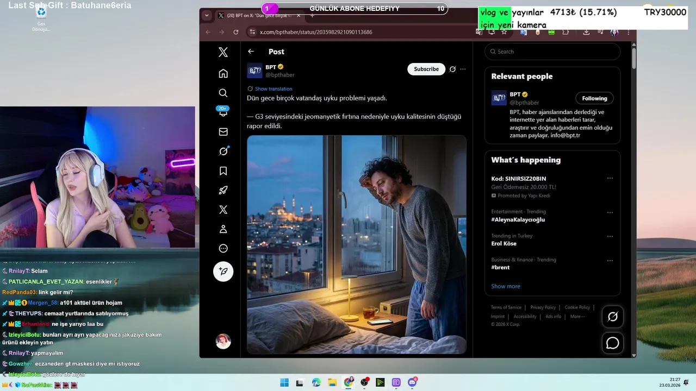Open the post image of man at window
The width and height of the screenshot is (696, 391).
(357, 244)
